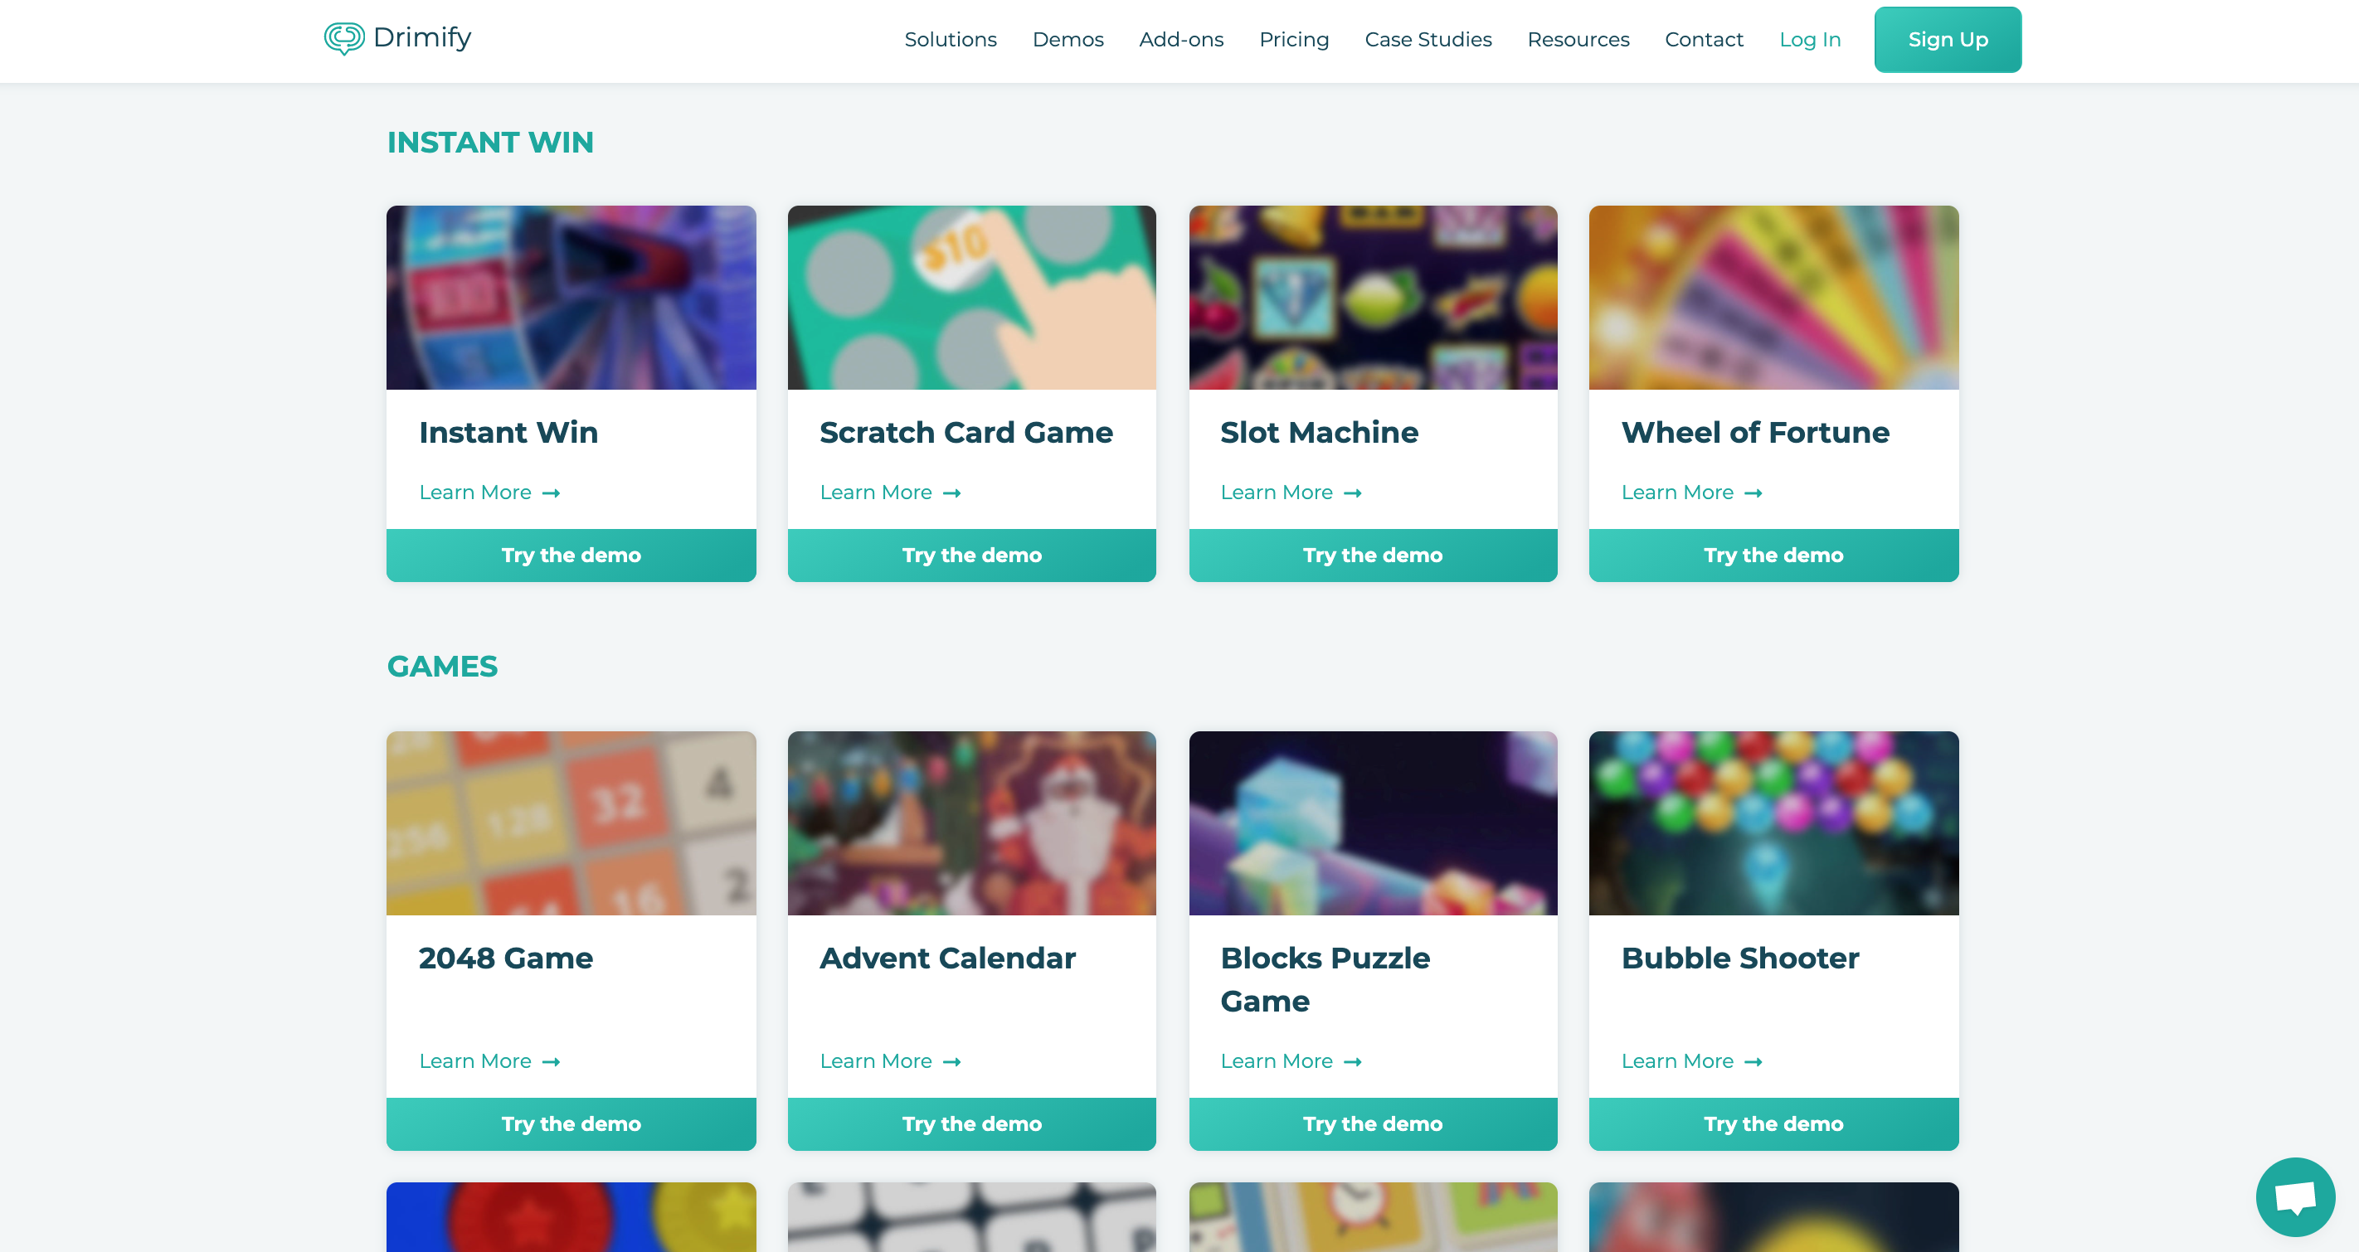Try the Slot Machine demo

click(1373, 555)
